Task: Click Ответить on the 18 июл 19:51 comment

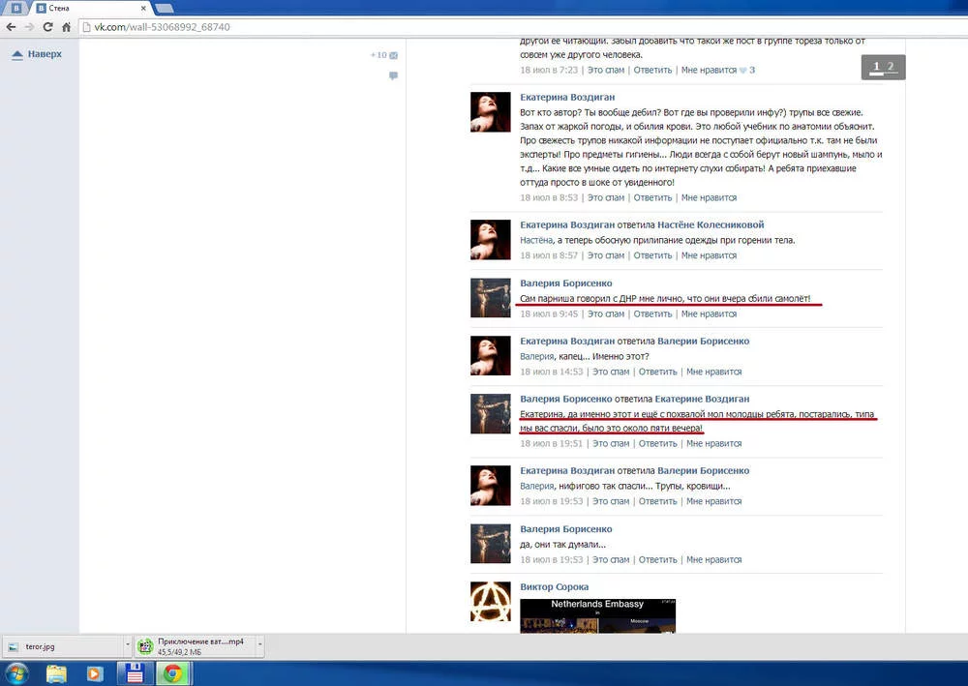Action: [657, 443]
